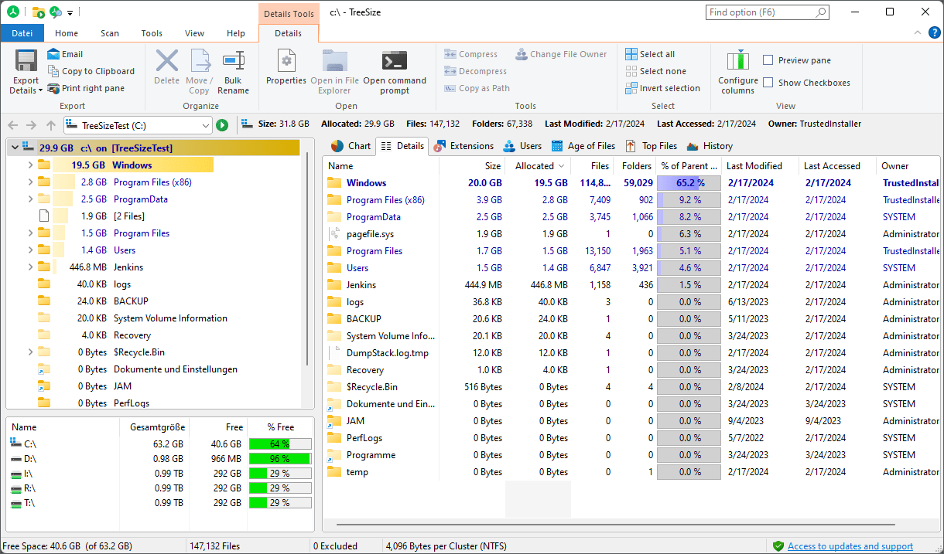The height and width of the screenshot is (554, 944).
Task: Switch to the Tools ribbon tab
Action: pos(152,33)
